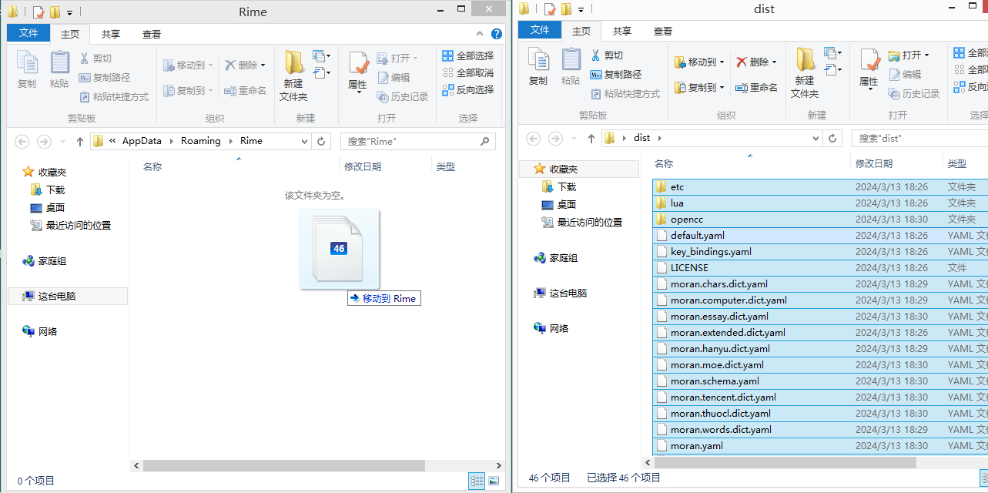Image resolution: width=988 pixels, height=493 pixels.
Task: Open Properties (属性) in Rime window
Action: pyautogui.click(x=358, y=73)
